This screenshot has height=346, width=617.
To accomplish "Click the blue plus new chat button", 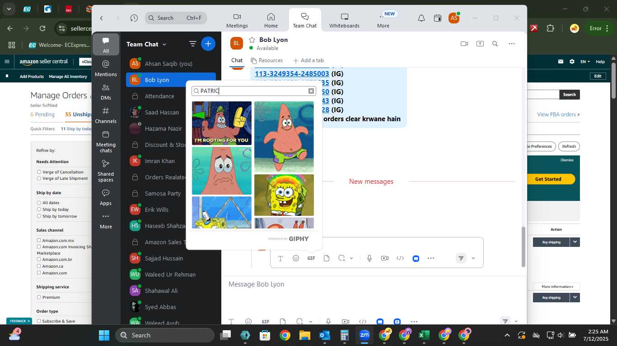I will (208, 44).
